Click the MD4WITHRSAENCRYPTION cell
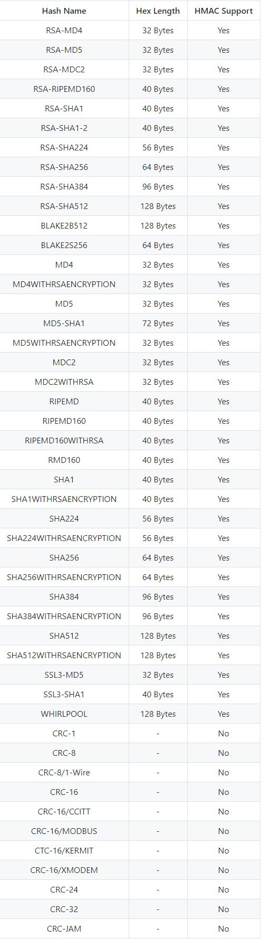Image resolution: width=261 pixels, height=939 pixels. [64, 284]
